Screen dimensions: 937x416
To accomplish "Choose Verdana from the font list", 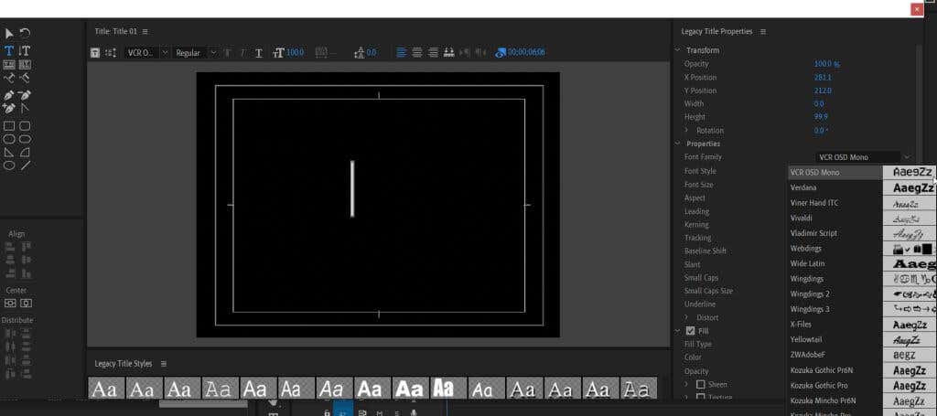I will coord(803,187).
